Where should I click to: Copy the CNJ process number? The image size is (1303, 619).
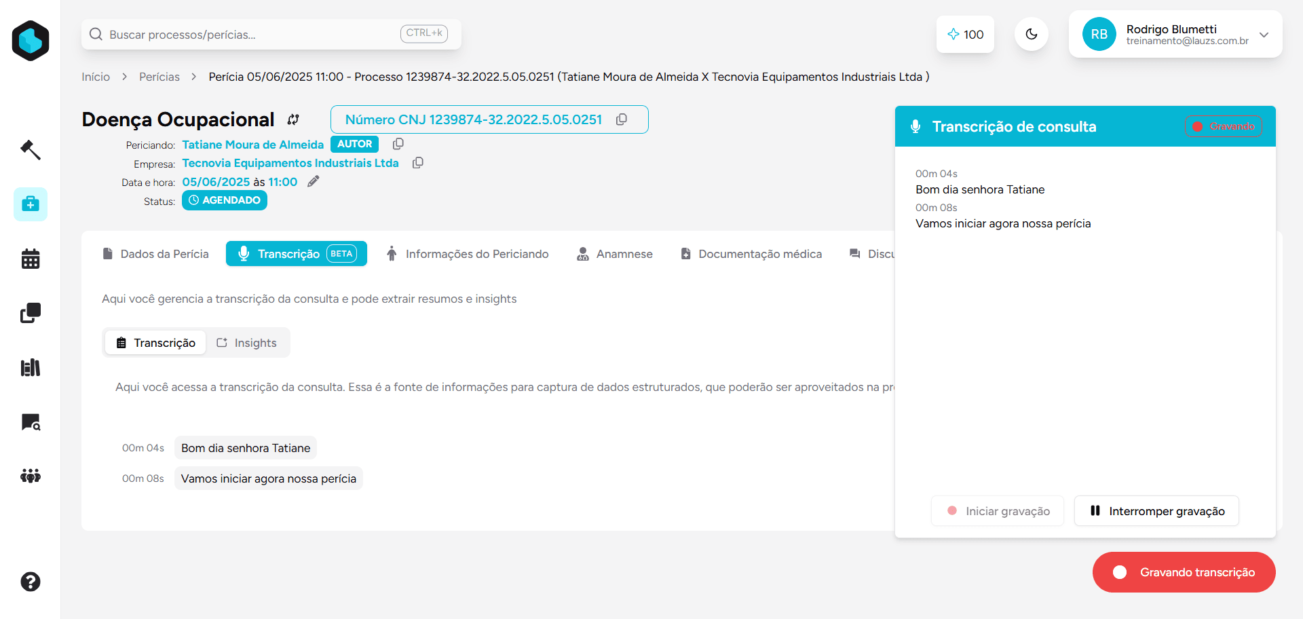click(621, 119)
